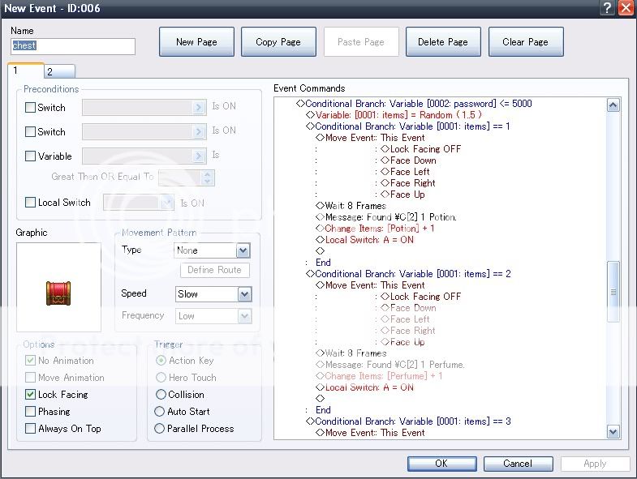Screen dimensions: 637x479
Task: Select the Collision trigger option
Action: click(x=160, y=395)
